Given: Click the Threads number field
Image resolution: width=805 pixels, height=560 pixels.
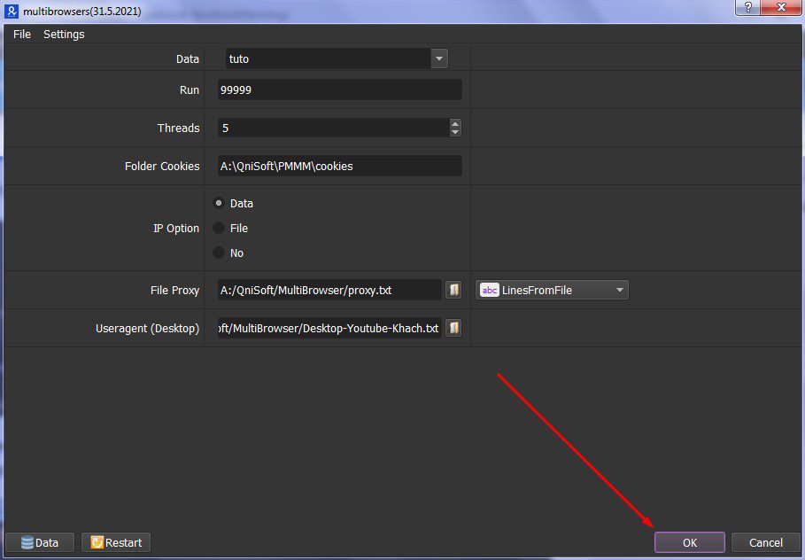Looking at the screenshot, I should 334,128.
